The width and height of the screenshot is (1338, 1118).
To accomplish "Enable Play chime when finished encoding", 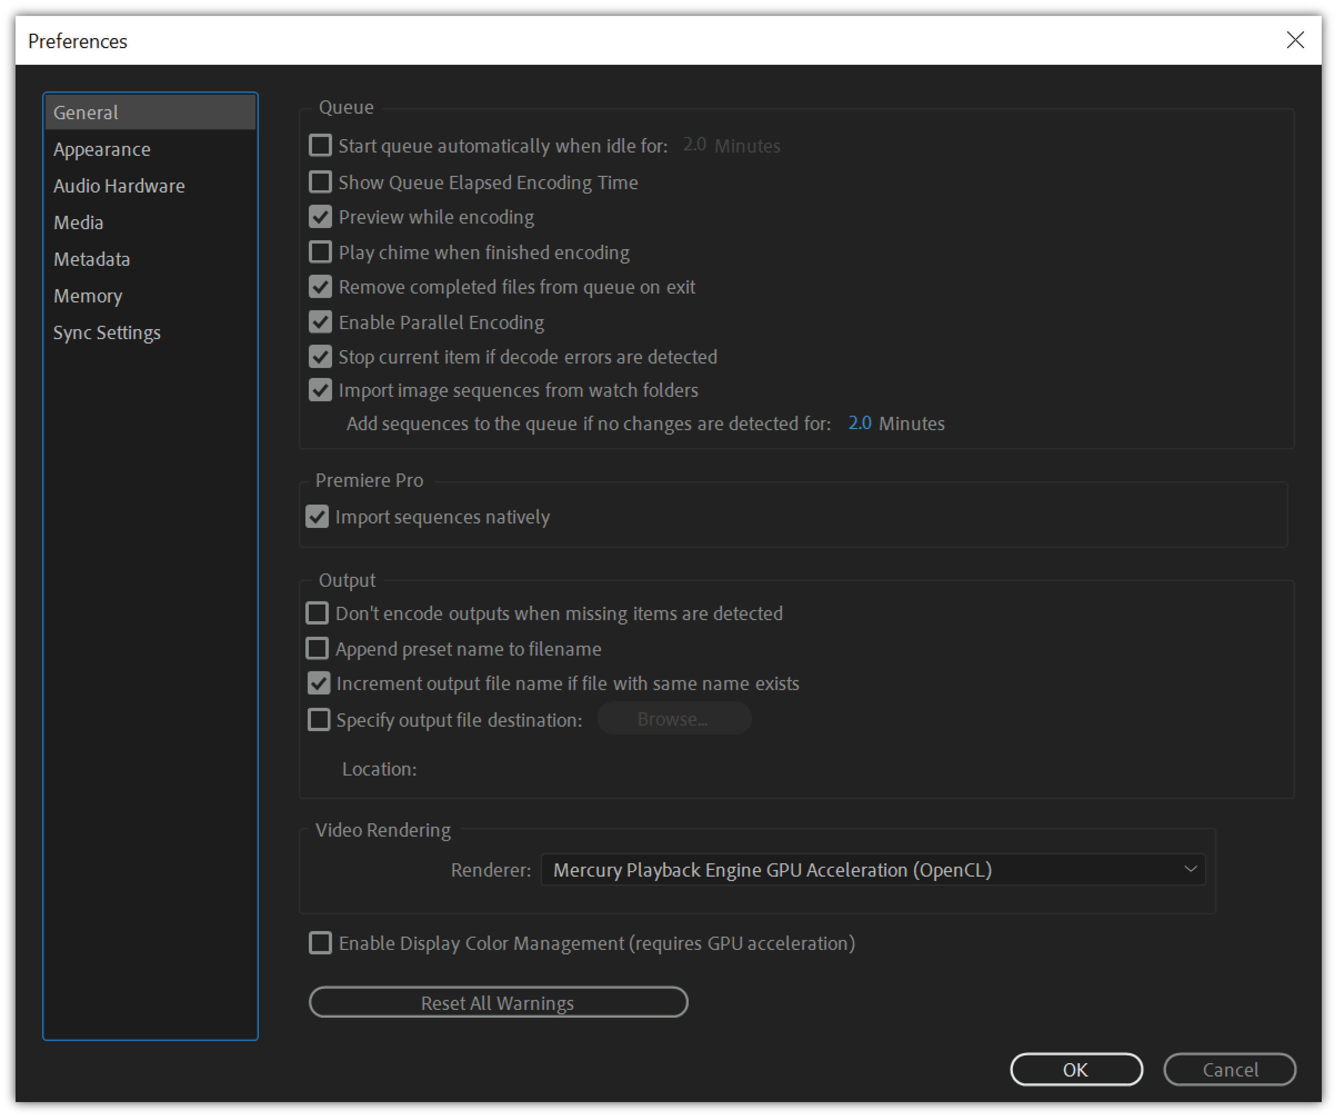I will pos(320,252).
